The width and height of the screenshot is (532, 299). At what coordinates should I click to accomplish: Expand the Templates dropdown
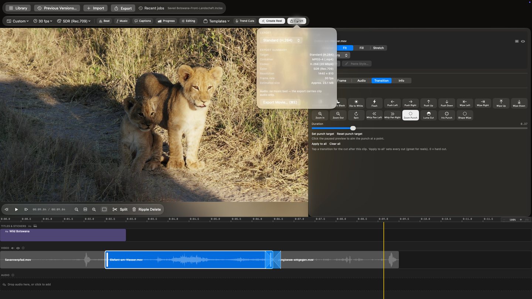click(216, 21)
